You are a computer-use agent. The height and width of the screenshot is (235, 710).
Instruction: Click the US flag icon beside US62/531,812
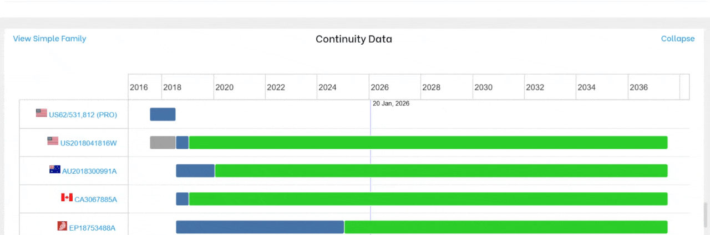42,113
